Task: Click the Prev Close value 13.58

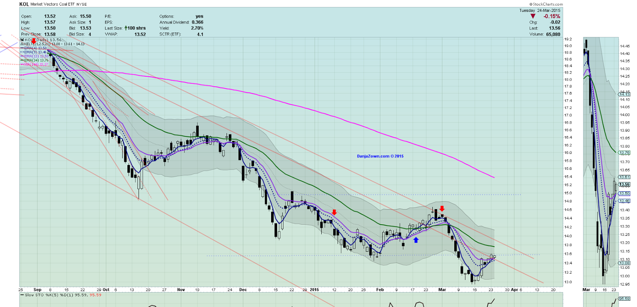Action: 50,34
